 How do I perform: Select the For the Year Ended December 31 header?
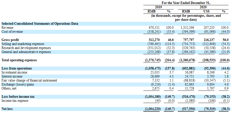186,3
